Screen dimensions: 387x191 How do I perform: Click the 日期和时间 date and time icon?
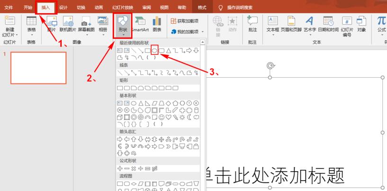[x=328, y=24]
